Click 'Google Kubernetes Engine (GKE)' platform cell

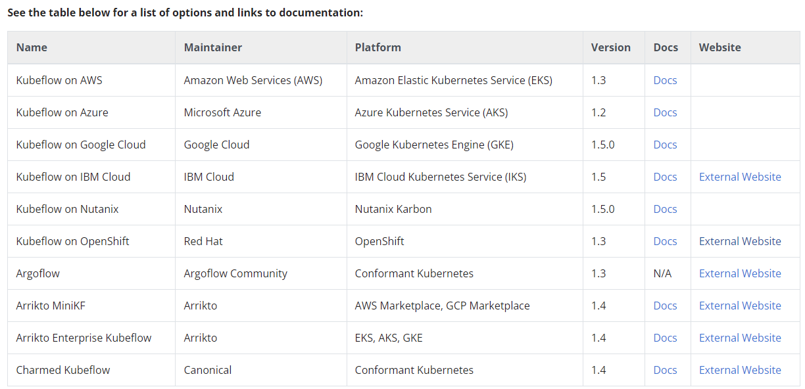tap(464, 145)
